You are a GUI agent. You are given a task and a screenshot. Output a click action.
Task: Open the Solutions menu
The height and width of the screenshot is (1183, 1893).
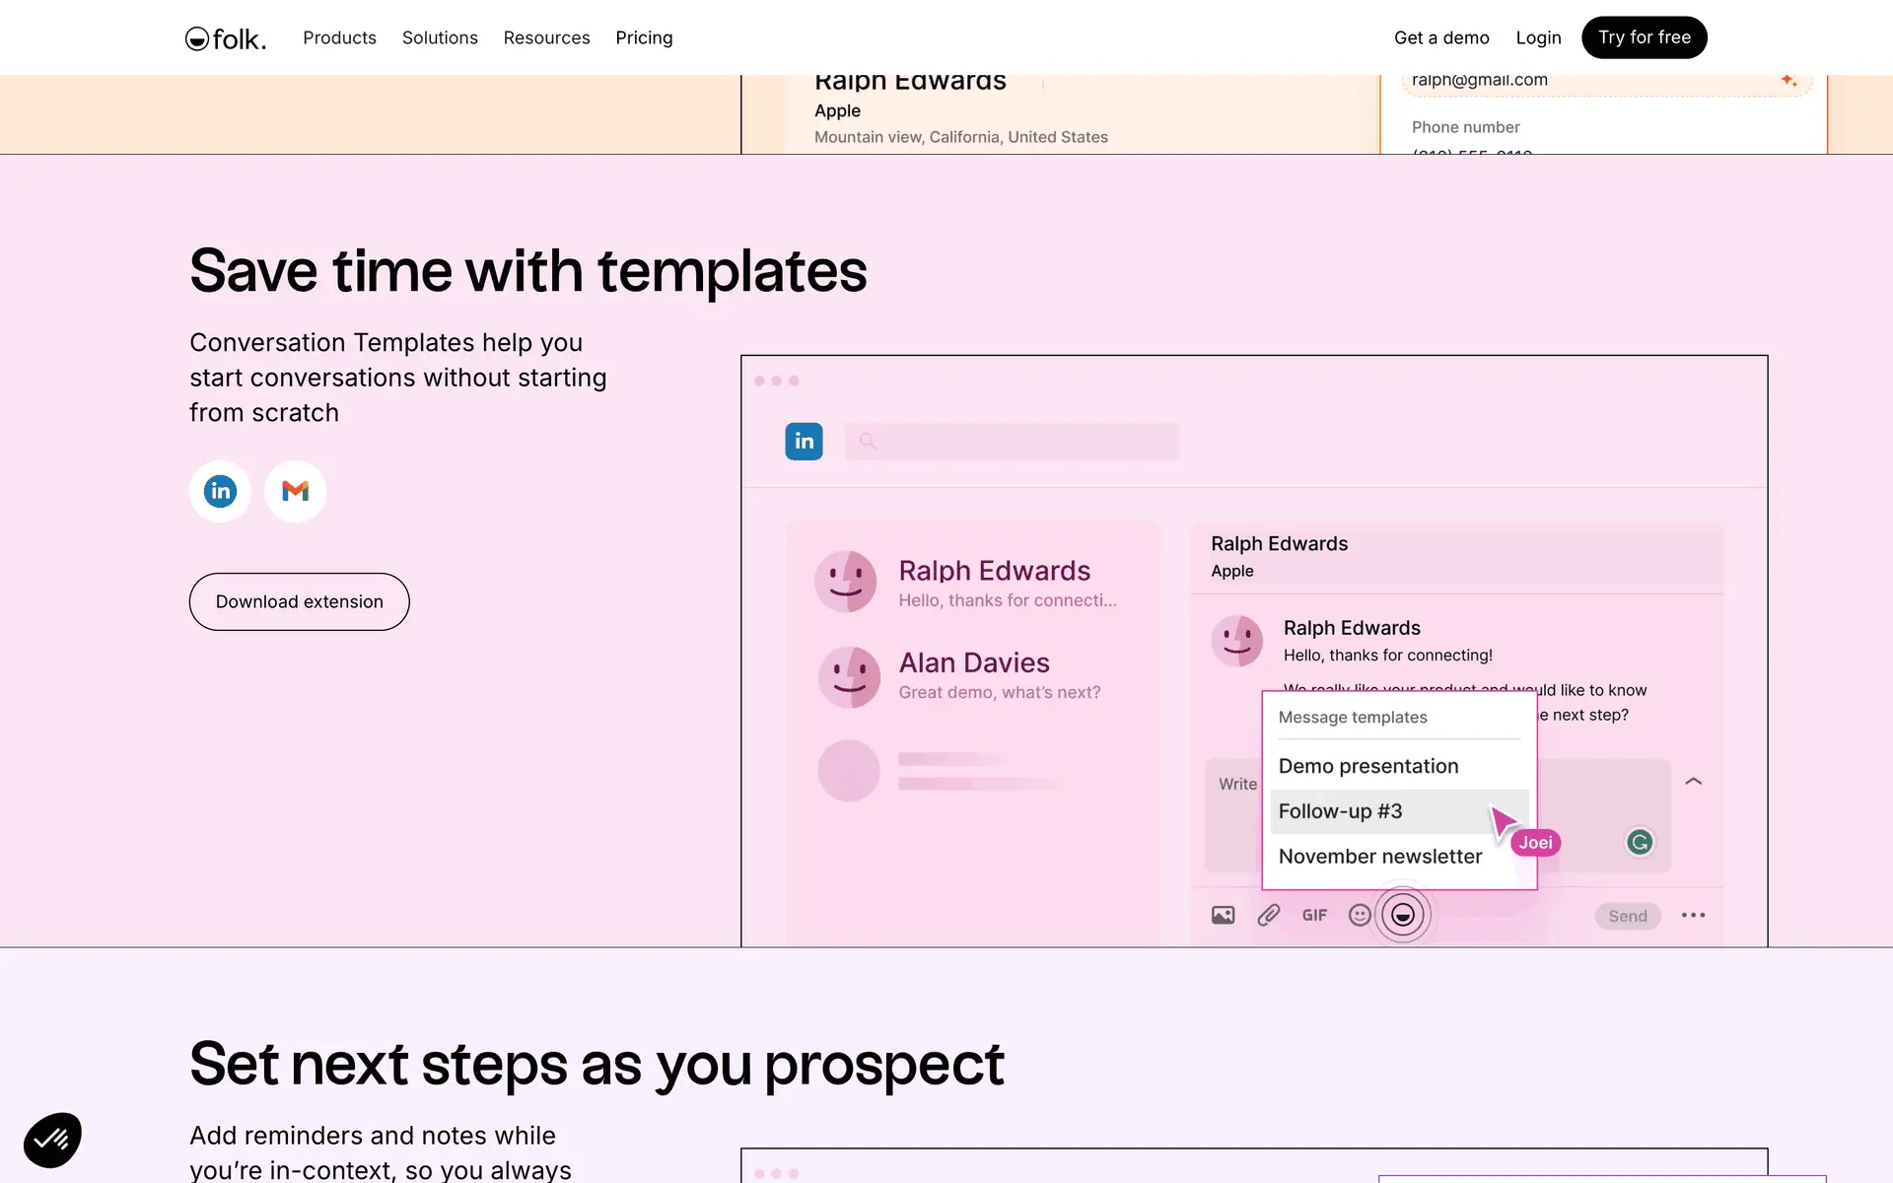[440, 37]
